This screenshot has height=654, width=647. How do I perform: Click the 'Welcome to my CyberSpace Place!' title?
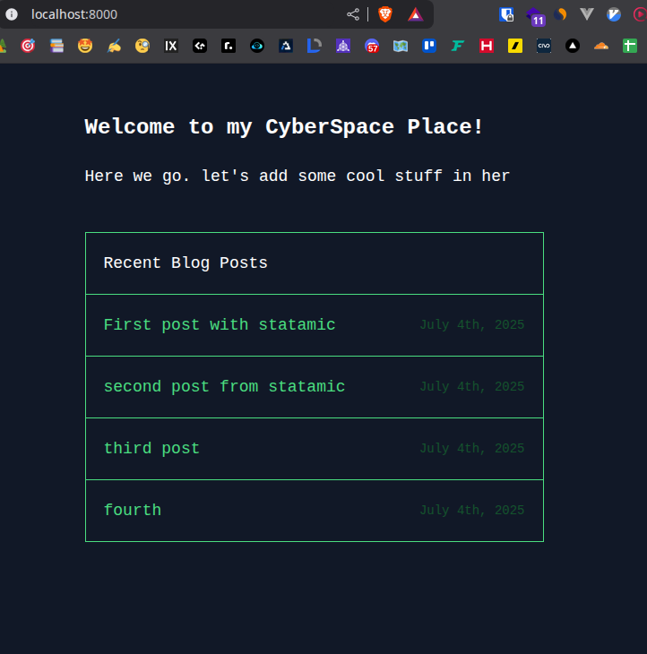[284, 127]
